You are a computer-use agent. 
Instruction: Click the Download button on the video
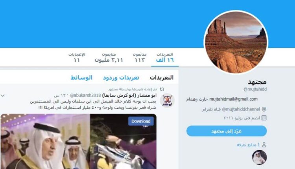(141, 121)
